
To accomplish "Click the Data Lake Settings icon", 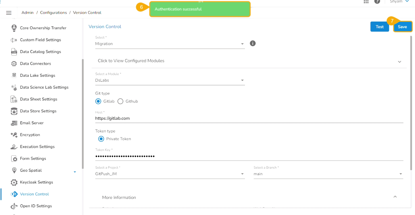I will pyautogui.click(x=14, y=75).
